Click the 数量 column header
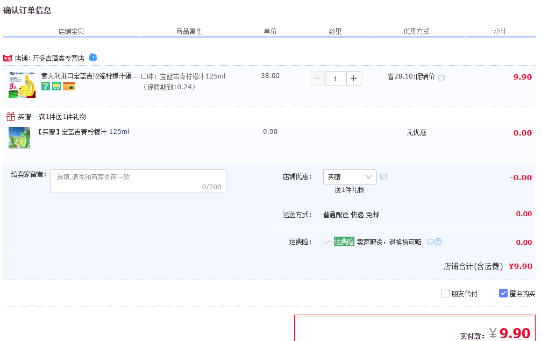 [x=335, y=31]
